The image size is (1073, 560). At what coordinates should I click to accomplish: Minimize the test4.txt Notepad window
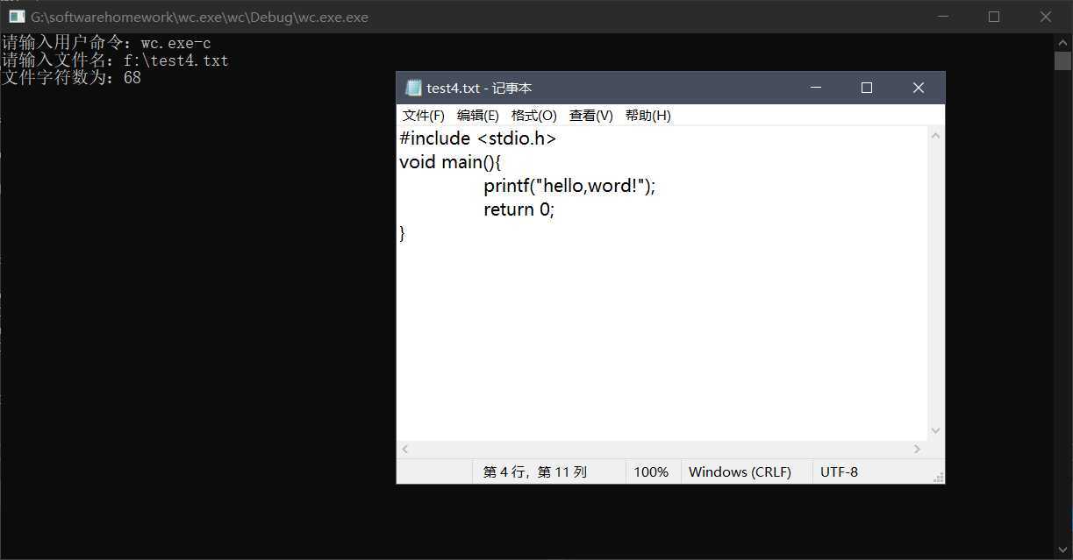click(x=816, y=88)
